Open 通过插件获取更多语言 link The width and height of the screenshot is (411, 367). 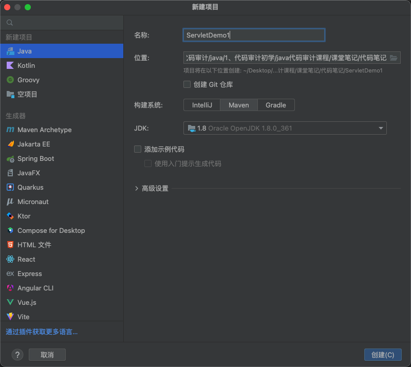pos(42,332)
